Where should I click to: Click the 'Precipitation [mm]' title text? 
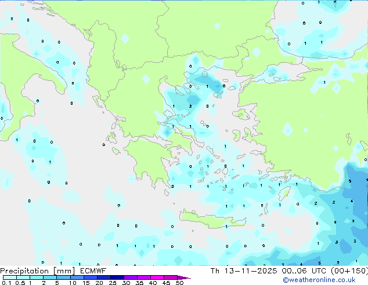click(37, 271)
